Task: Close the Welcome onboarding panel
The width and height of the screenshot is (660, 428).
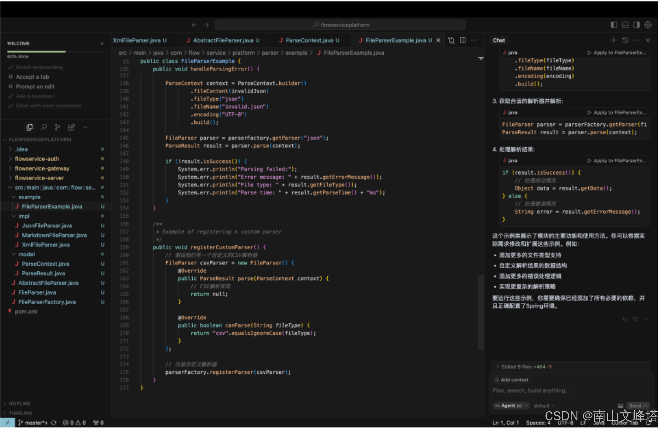Action: (102, 44)
